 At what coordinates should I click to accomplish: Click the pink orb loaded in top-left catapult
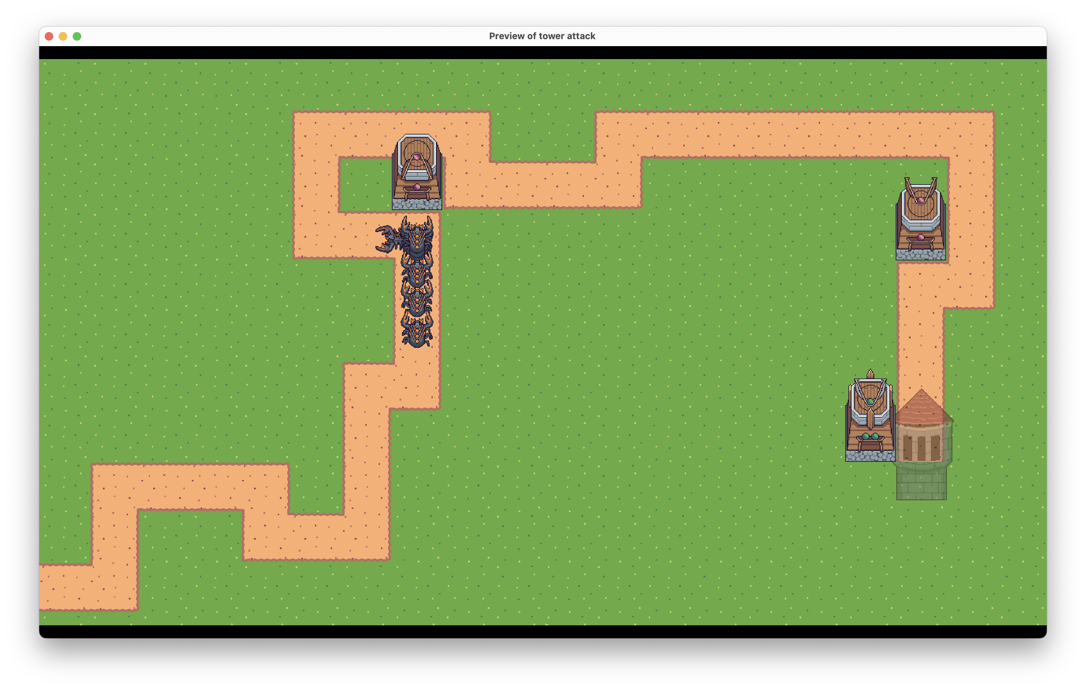click(417, 157)
